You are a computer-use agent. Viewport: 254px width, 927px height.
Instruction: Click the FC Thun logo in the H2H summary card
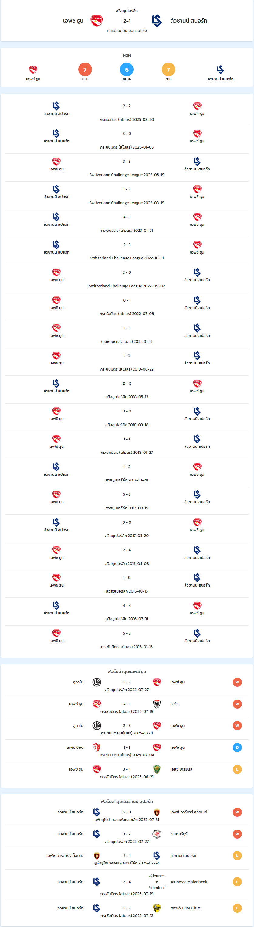(x=33, y=69)
